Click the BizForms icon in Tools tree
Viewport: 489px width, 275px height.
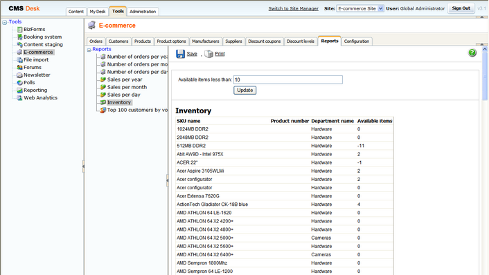[x=19, y=29]
